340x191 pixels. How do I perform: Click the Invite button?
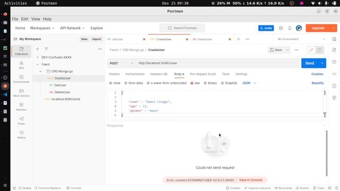266,28
